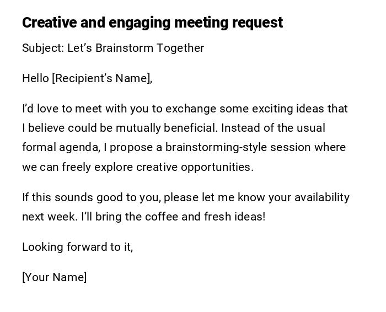Click the phrase "Instead of the usual"
The height and width of the screenshot is (312, 386).
[x=274, y=128]
